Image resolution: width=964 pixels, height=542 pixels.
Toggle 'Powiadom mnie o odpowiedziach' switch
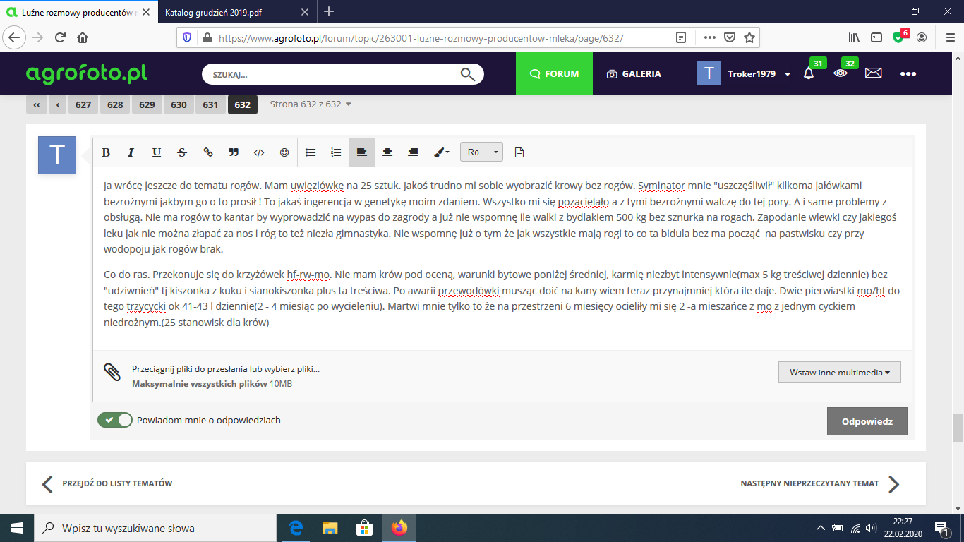click(x=115, y=420)
